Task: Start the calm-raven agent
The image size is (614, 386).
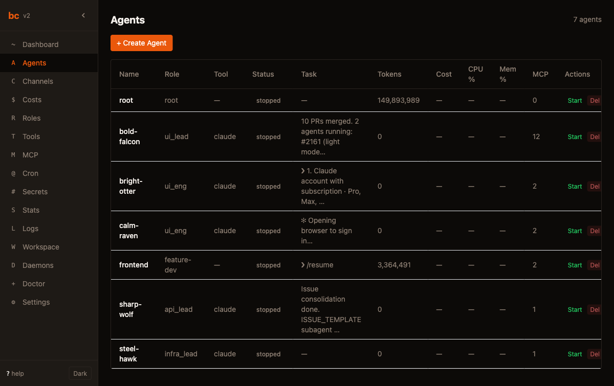Action: pos(575,231)
